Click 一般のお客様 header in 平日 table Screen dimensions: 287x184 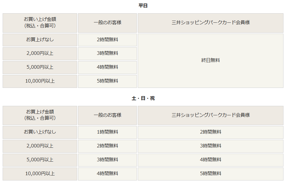point(107,22)
